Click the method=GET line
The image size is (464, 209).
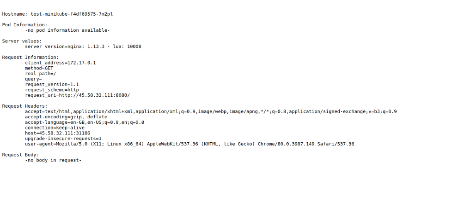point(39,68)
